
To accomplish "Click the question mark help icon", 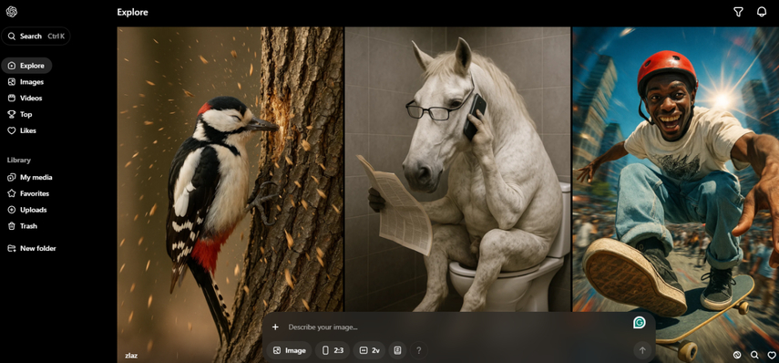I will (418, 350).
